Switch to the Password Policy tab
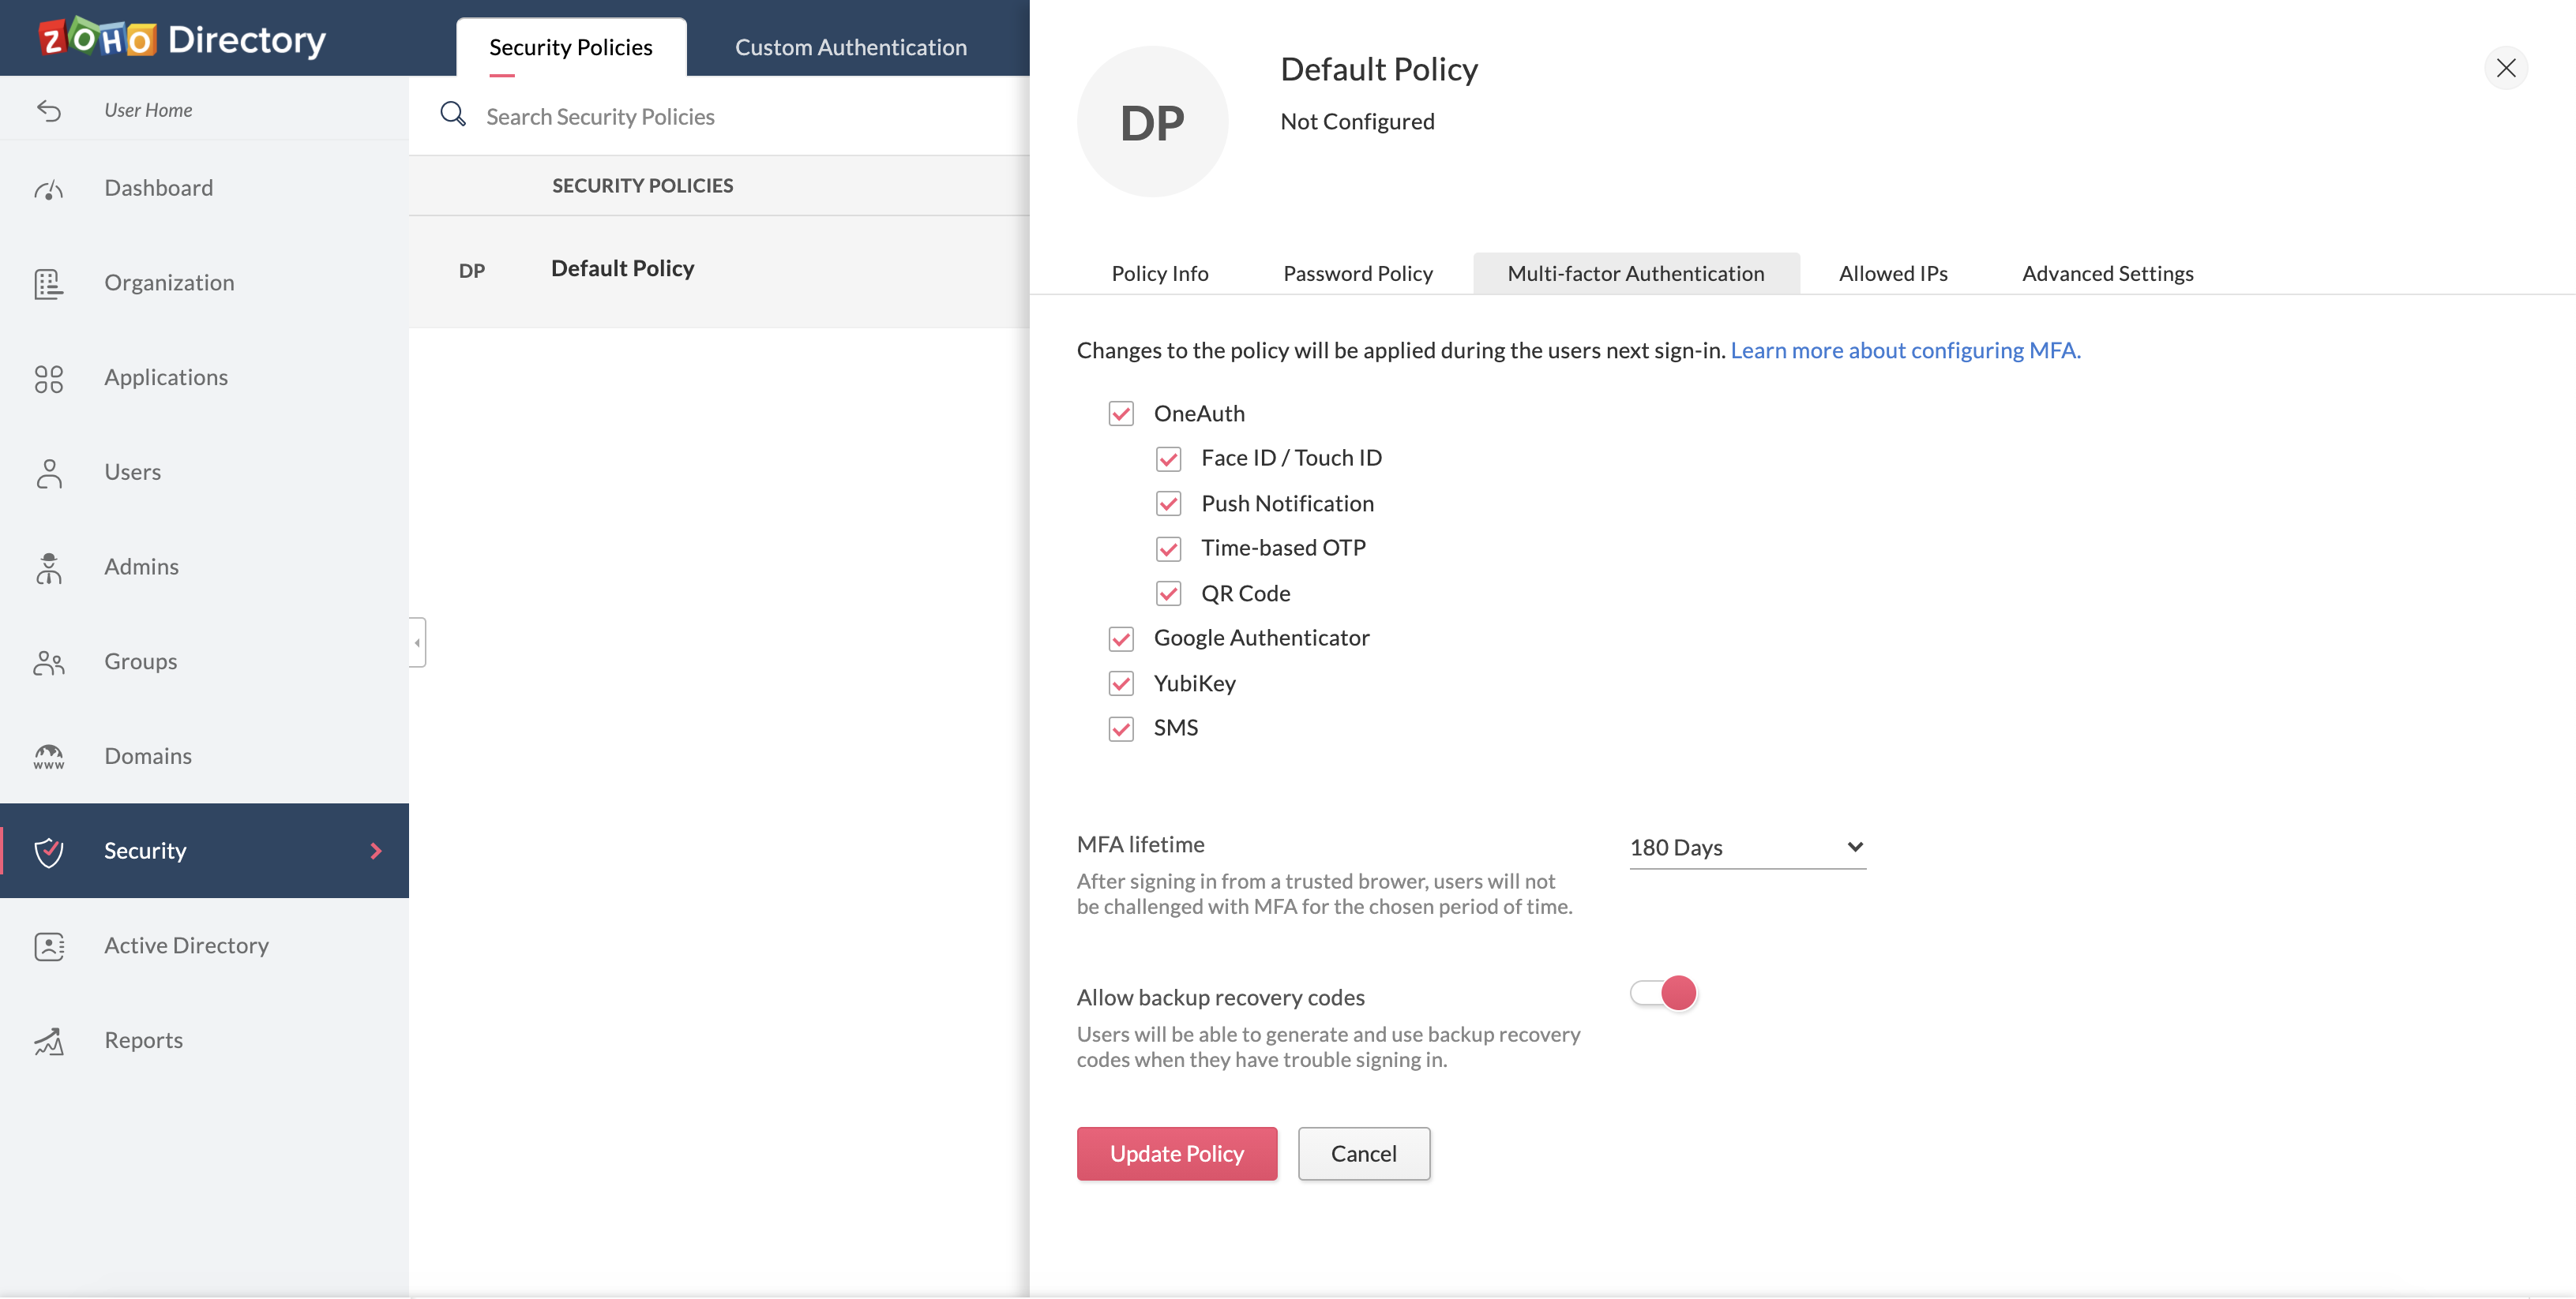This screenshot has width=2576, height=1299. point(1357,274)
